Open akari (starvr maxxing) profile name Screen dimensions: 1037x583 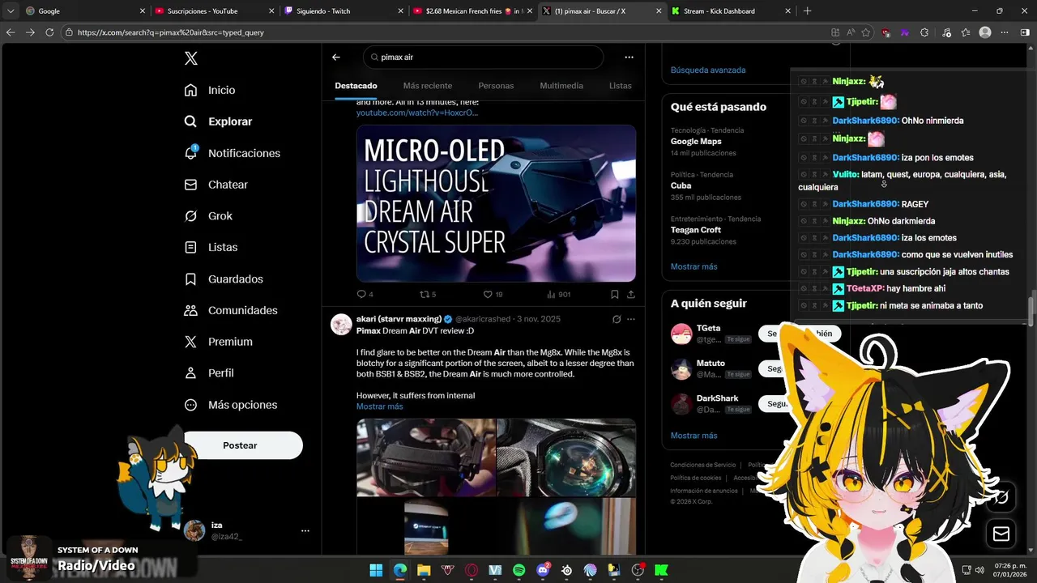point(399,319)
